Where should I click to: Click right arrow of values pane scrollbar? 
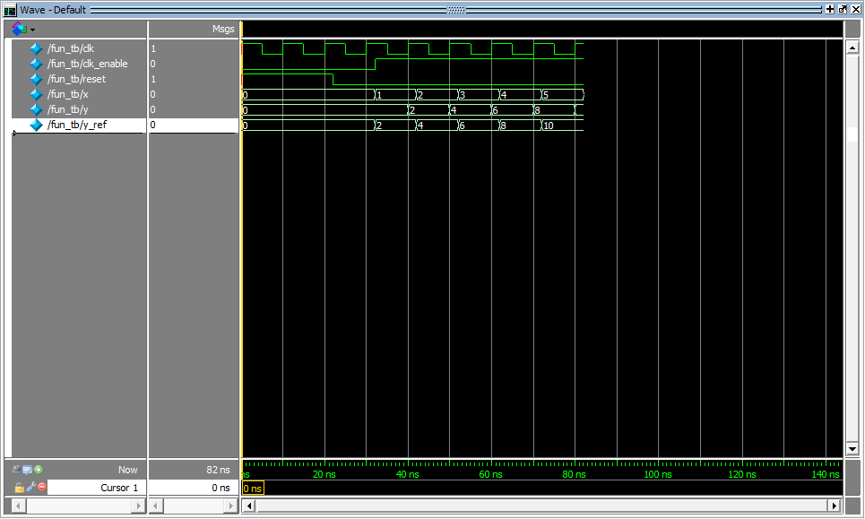(231, 506)
